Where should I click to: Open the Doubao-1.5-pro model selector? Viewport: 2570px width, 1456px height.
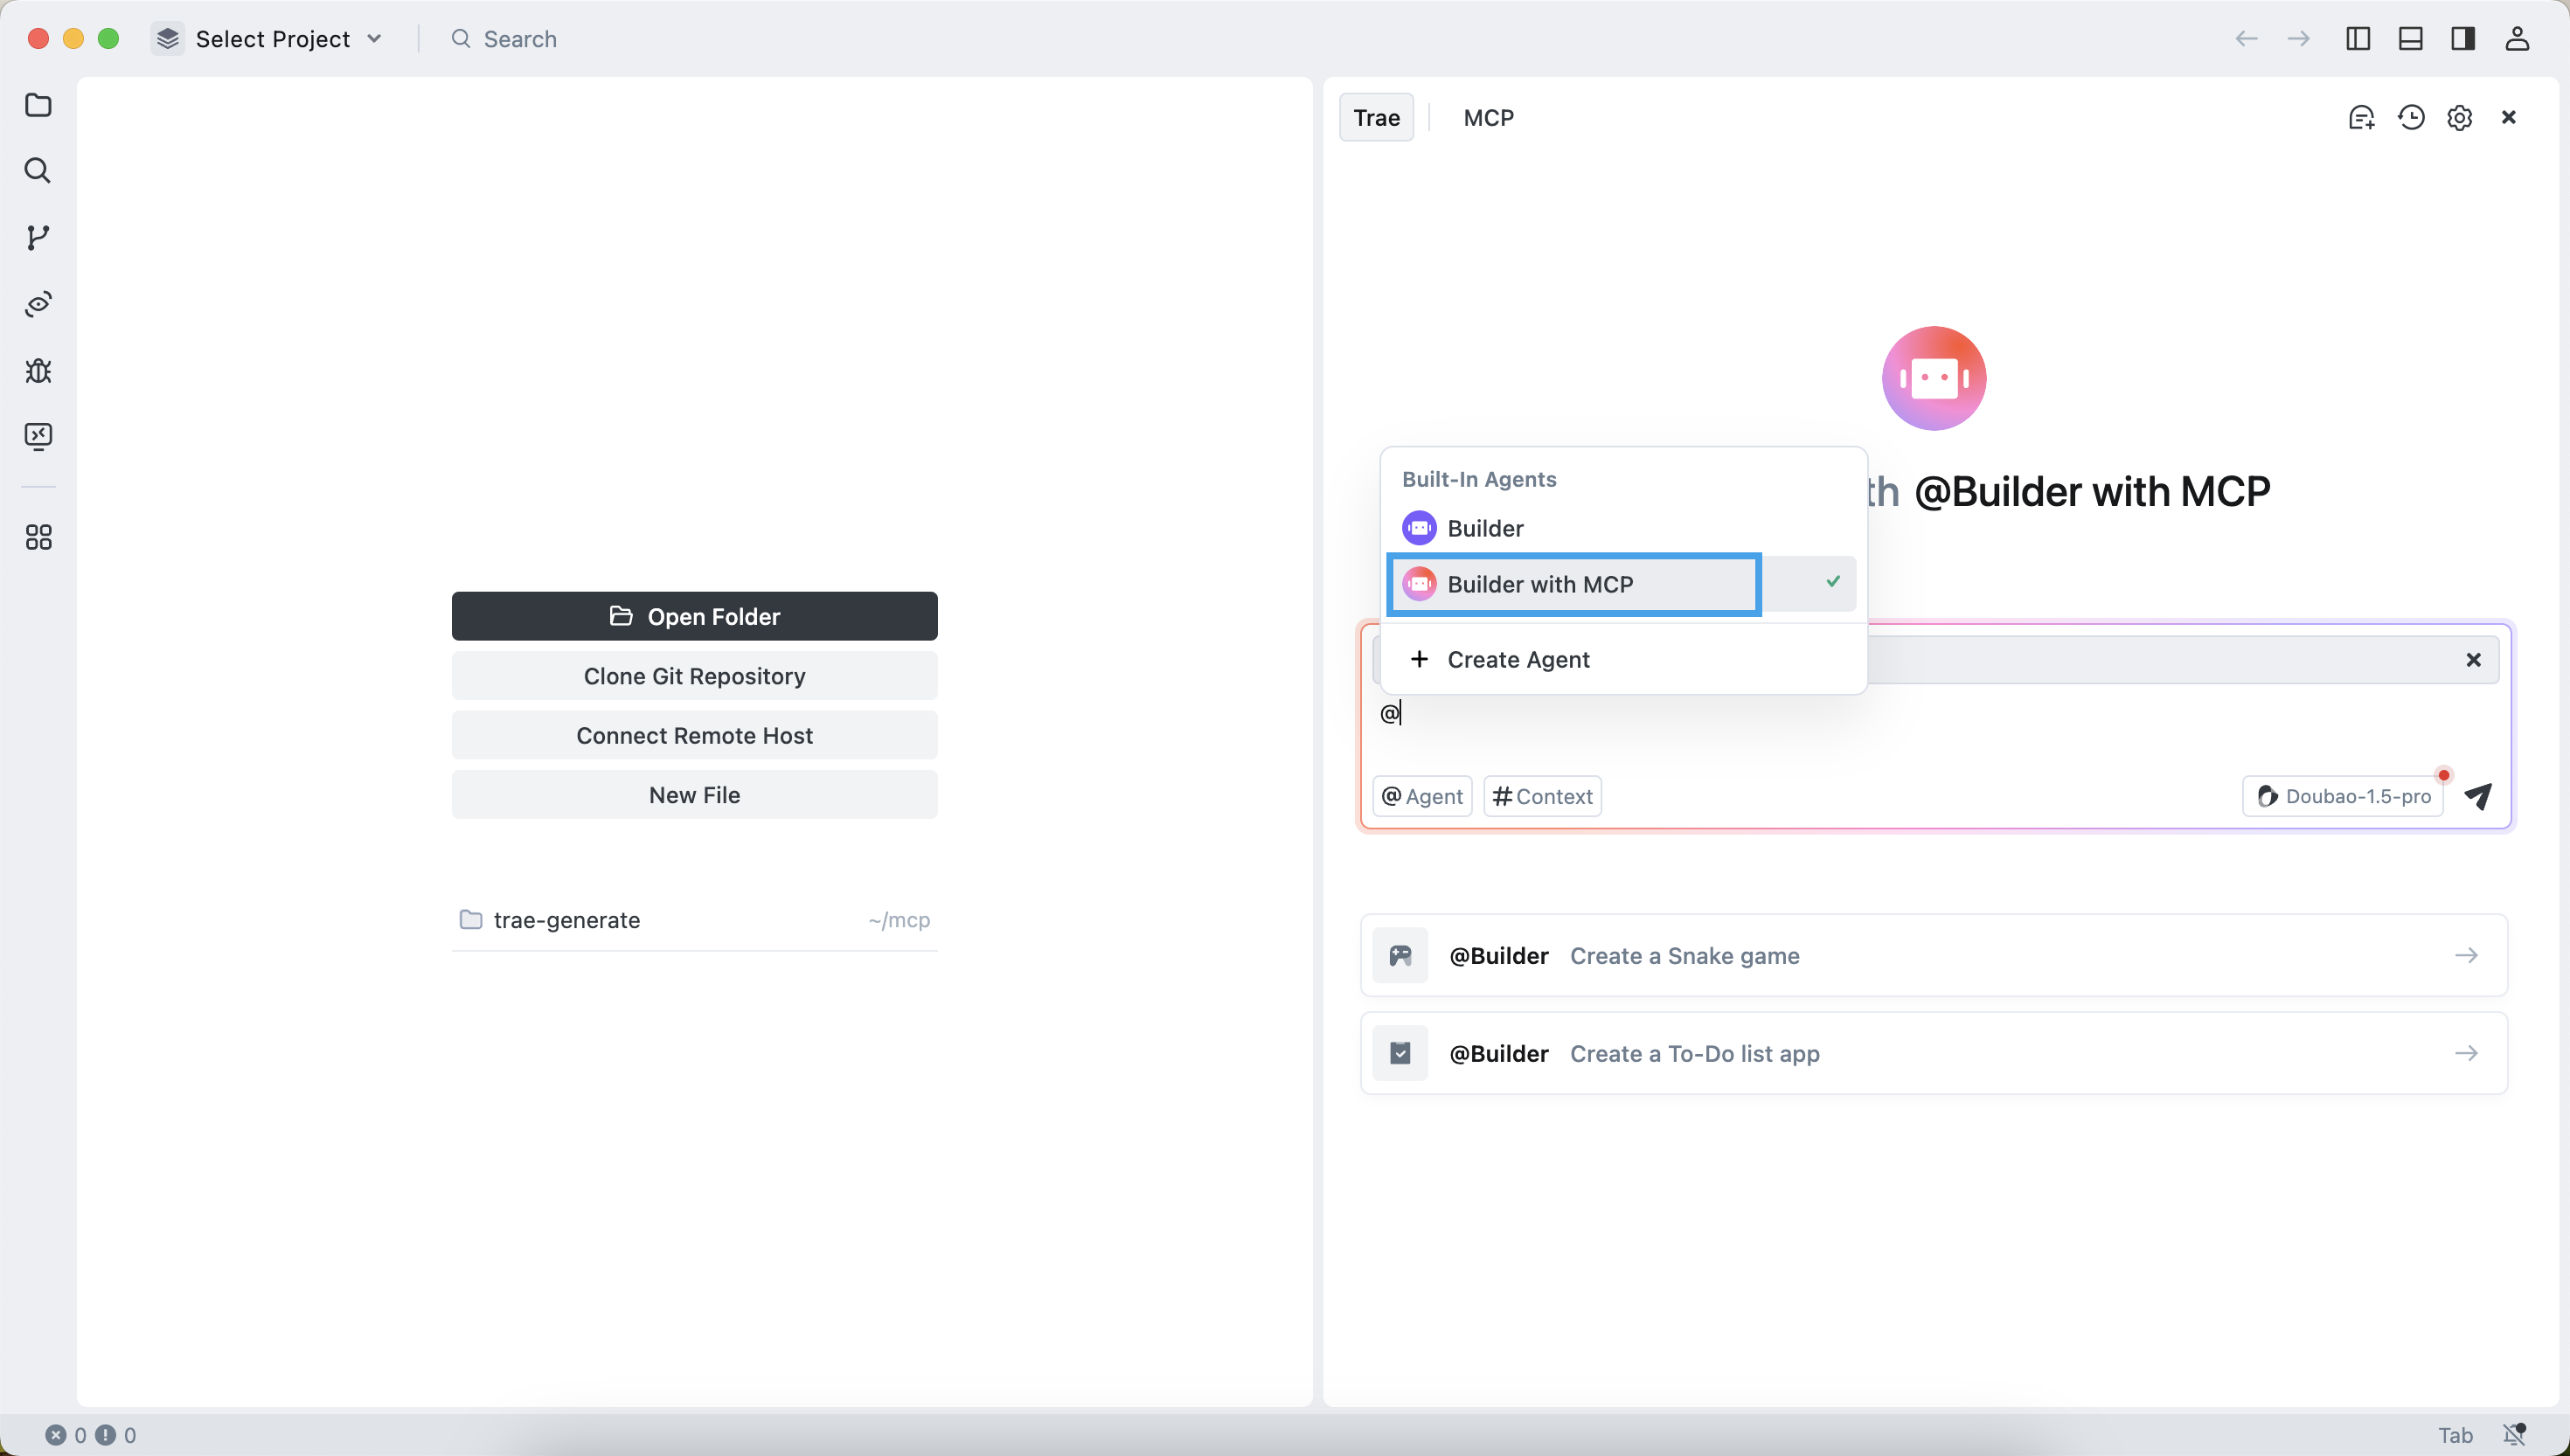pos(2343,796)
